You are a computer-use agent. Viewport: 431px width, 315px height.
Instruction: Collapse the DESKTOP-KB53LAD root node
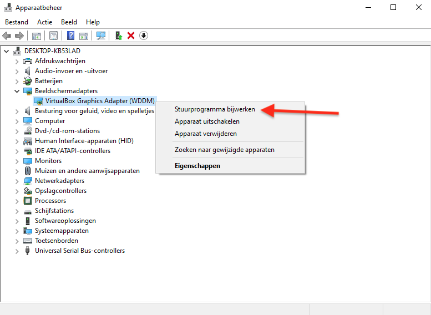[7, 51]
